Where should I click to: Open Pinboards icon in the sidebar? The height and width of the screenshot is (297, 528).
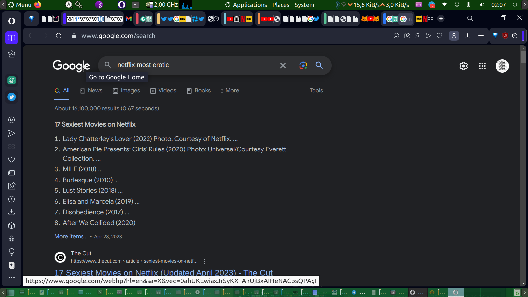coord(12,186)
